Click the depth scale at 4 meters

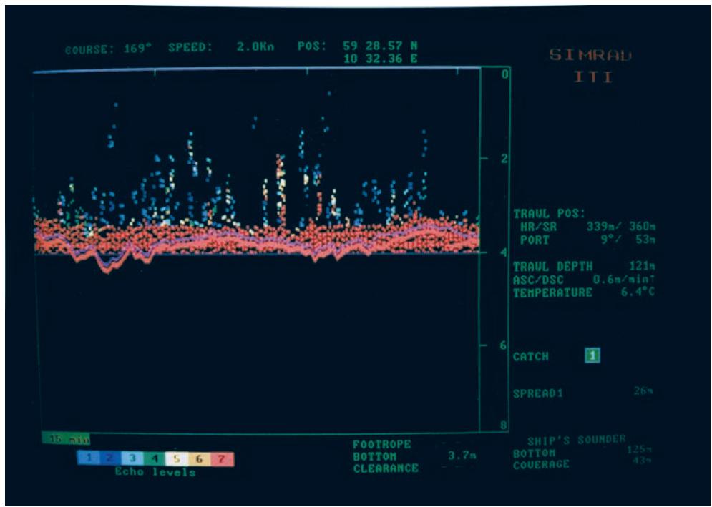[503, 252]
